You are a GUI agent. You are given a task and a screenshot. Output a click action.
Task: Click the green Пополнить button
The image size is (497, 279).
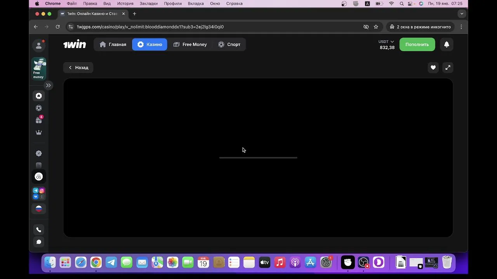point(417,45)
